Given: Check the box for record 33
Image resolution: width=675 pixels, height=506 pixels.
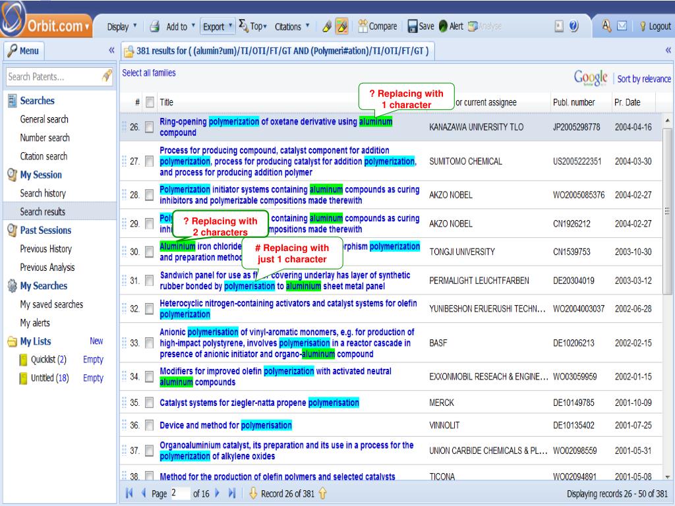Looking at the screenshot, I should tap(150, 343).
